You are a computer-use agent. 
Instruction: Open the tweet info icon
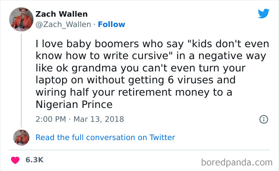[x=263, y=119]
